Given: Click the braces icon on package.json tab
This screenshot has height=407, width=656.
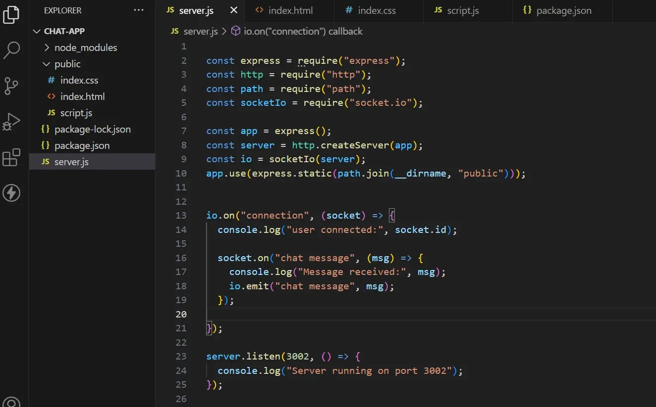Looking at the screenshot, I should (x=527, y=10).
